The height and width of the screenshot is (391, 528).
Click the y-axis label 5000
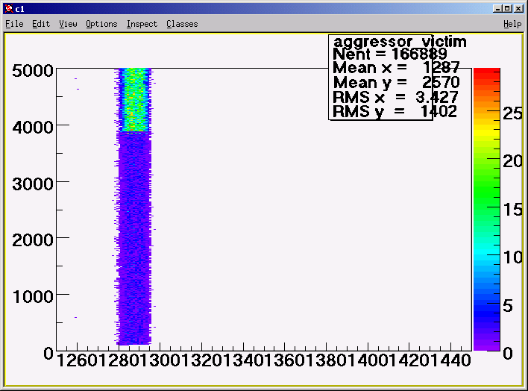pos(33,71)
